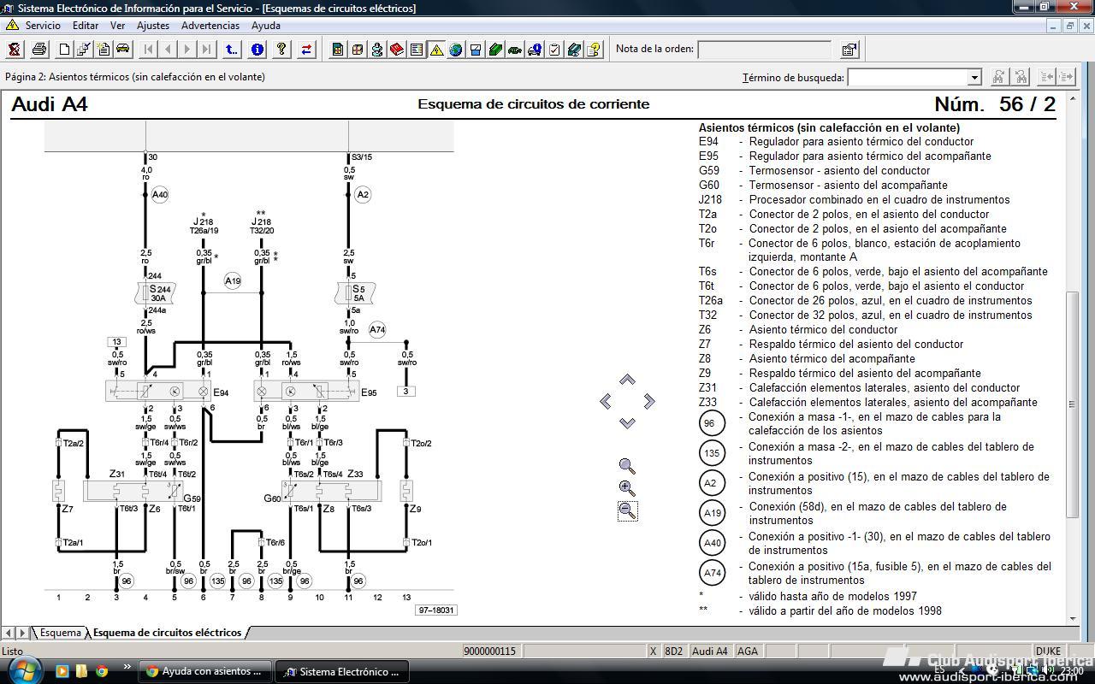Screen dimensions: 1095x684
Task: Zoom in with the plus magnifier icon
Action: tap(627, 488)
